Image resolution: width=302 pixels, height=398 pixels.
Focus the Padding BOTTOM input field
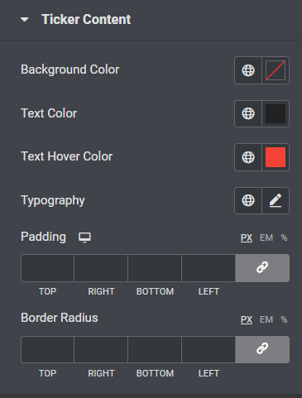coord(155,268)
